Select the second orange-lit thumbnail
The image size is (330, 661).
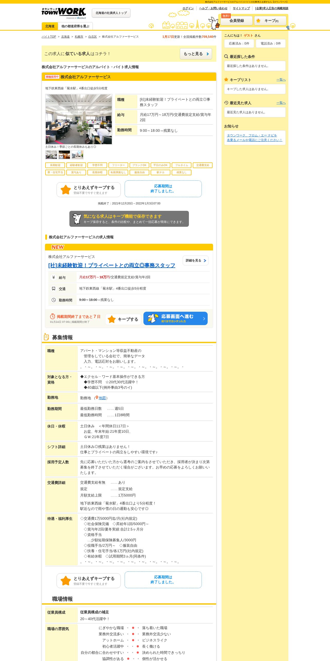(x=64, y=155)
